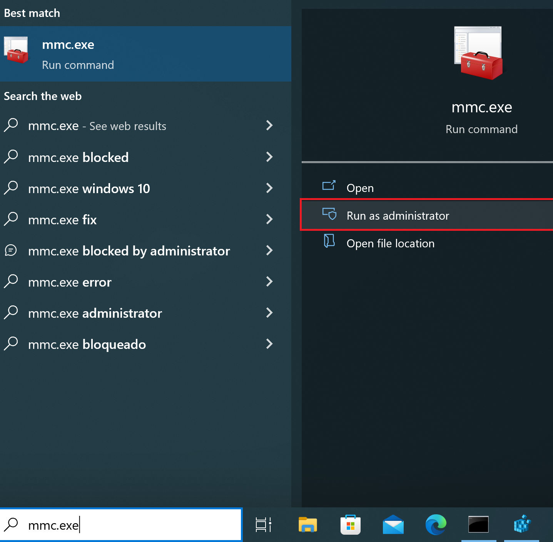
Task: Click the blue cubes taskbar app icon
Action: tap(521, 525)
